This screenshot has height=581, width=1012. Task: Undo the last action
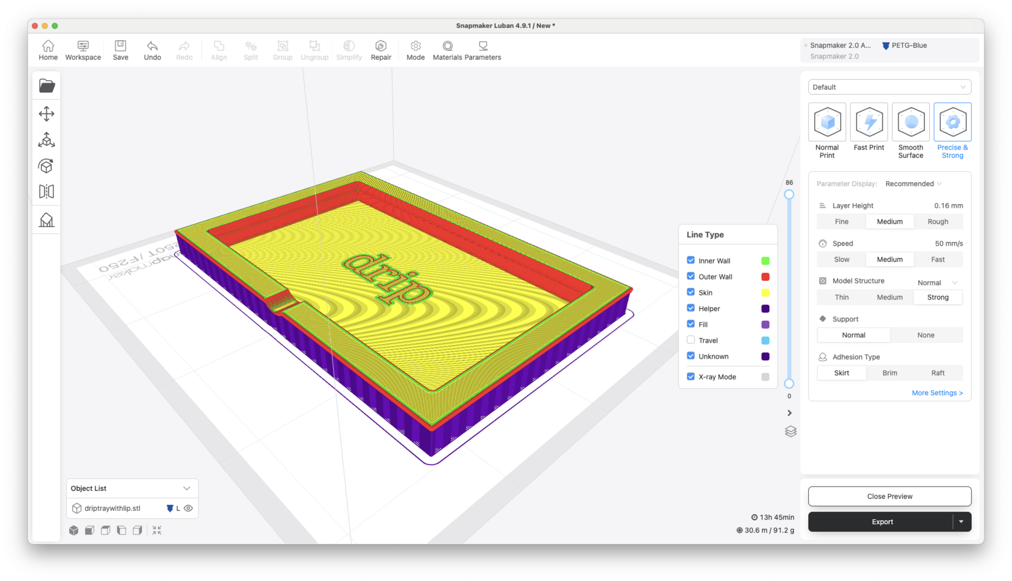coord(152,50)
